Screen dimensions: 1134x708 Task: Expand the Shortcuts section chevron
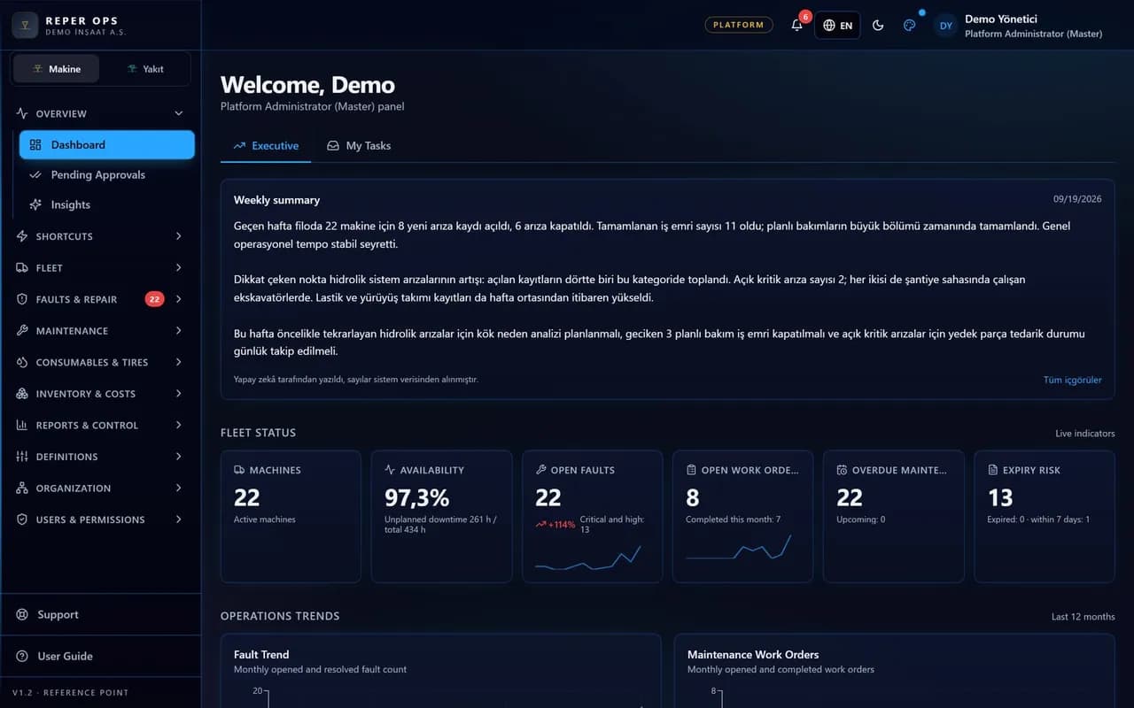click(x=179, y=236)
